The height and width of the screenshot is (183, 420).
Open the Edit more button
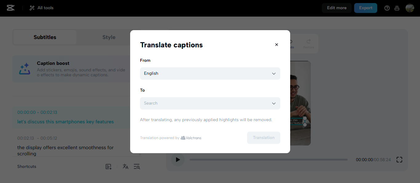pyautogui.click(x=336, y=8)
